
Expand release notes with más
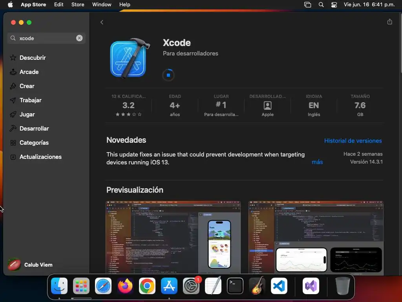(317, 162)
